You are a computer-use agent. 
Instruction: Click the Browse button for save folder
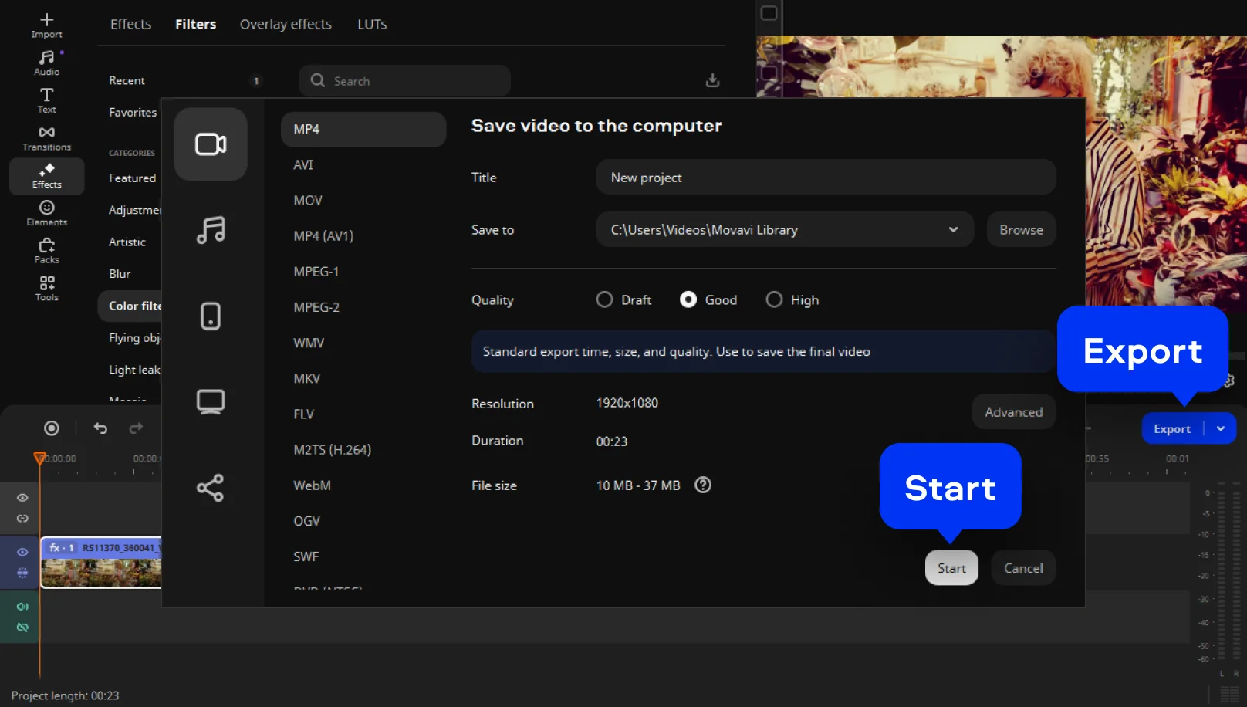[1020, 230]
